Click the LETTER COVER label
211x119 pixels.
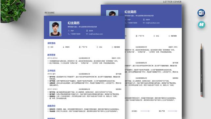(172, 2)
